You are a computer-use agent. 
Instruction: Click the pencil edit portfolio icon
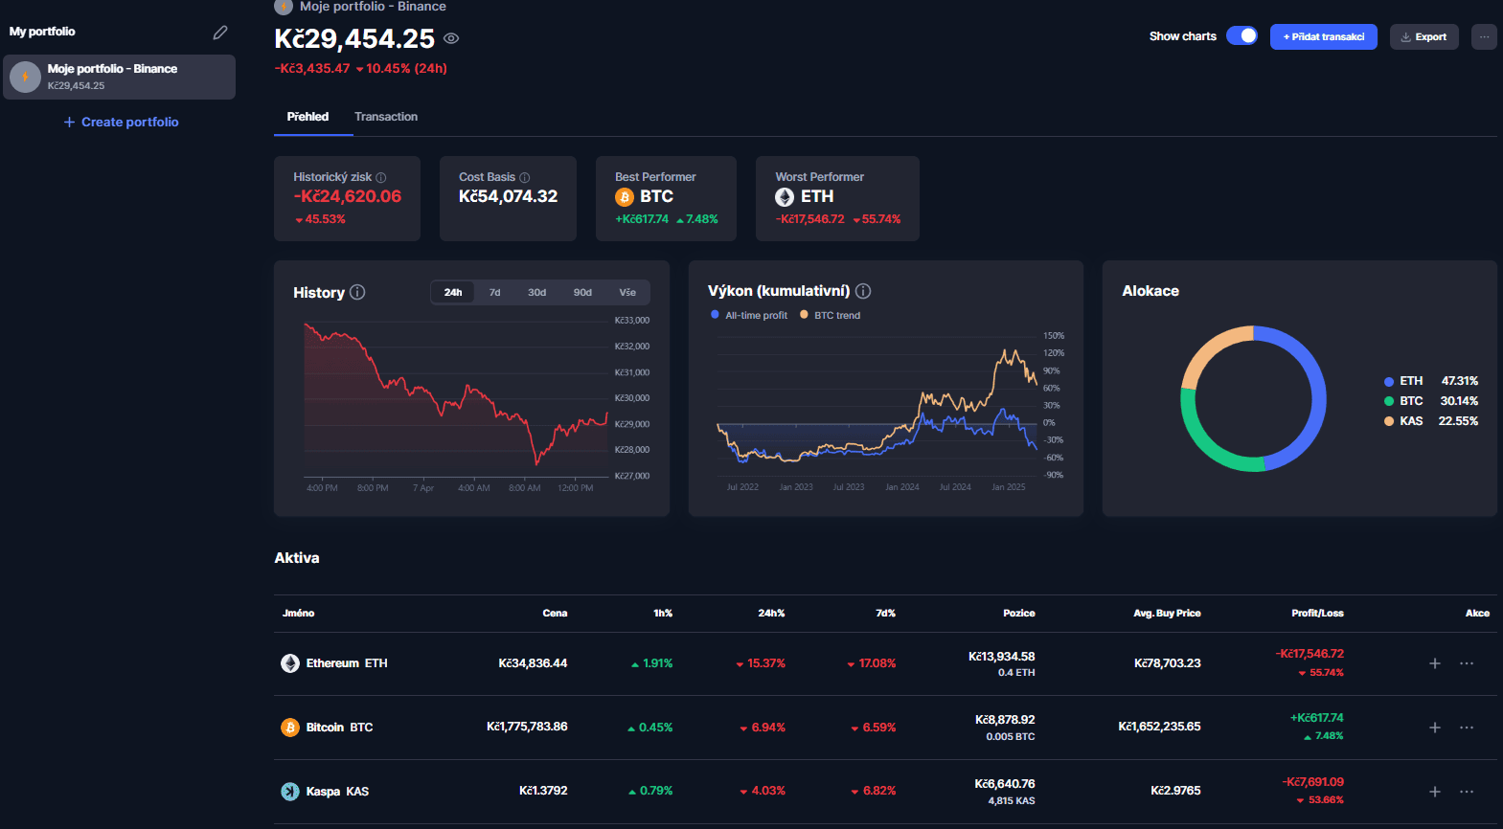(x=220, y=33)
